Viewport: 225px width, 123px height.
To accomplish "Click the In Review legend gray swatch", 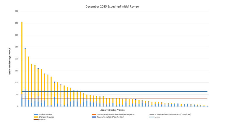I will coord(152,114).
